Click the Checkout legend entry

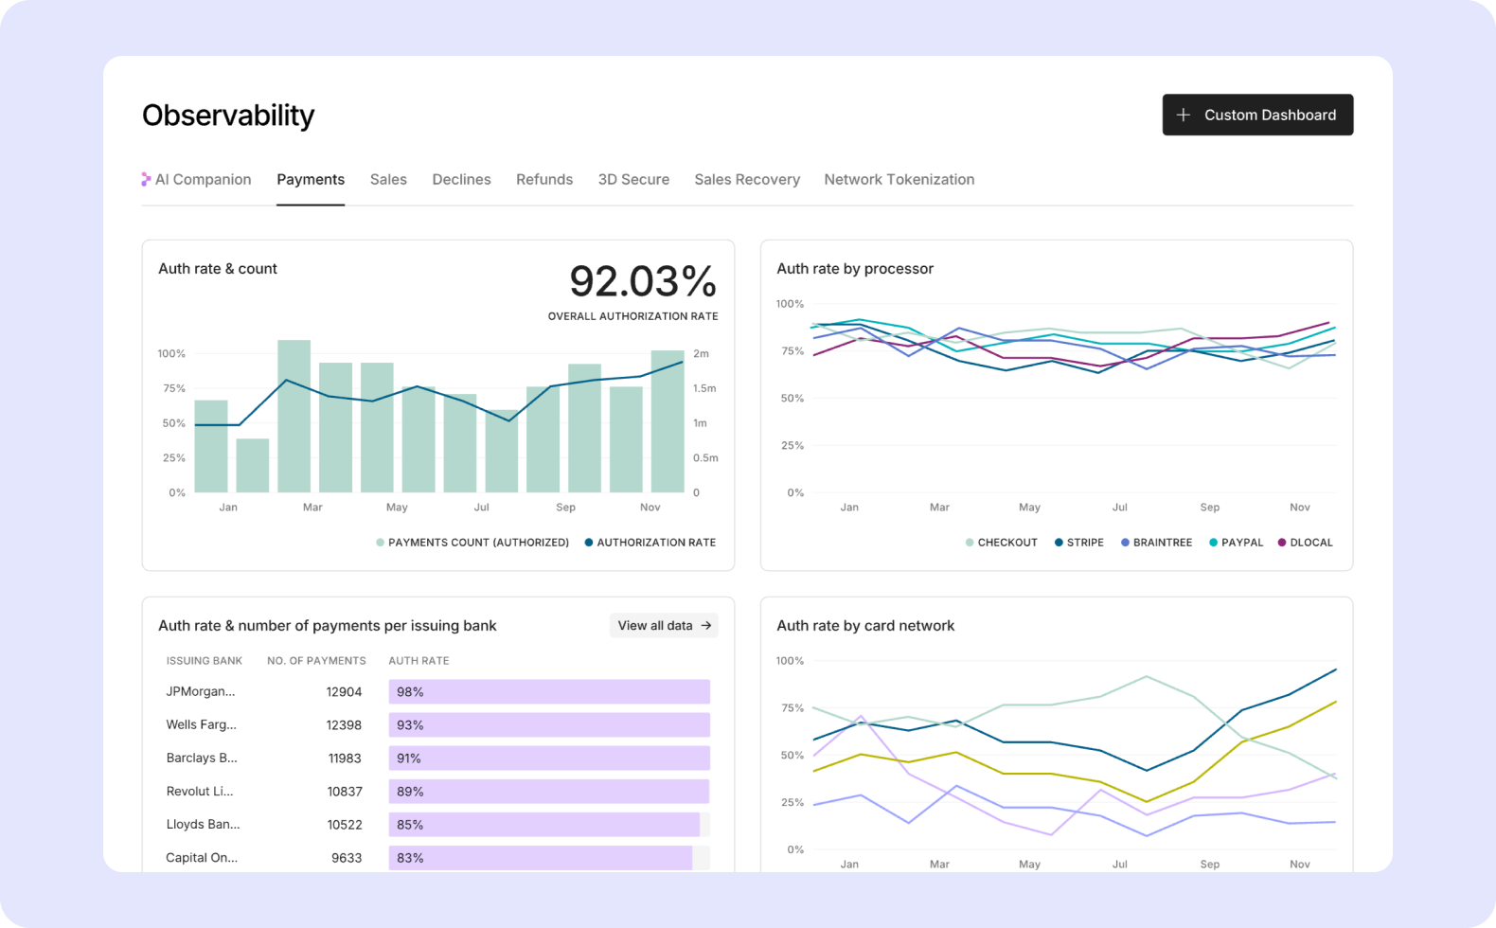pyautogui.click(x=1001, y=543)
